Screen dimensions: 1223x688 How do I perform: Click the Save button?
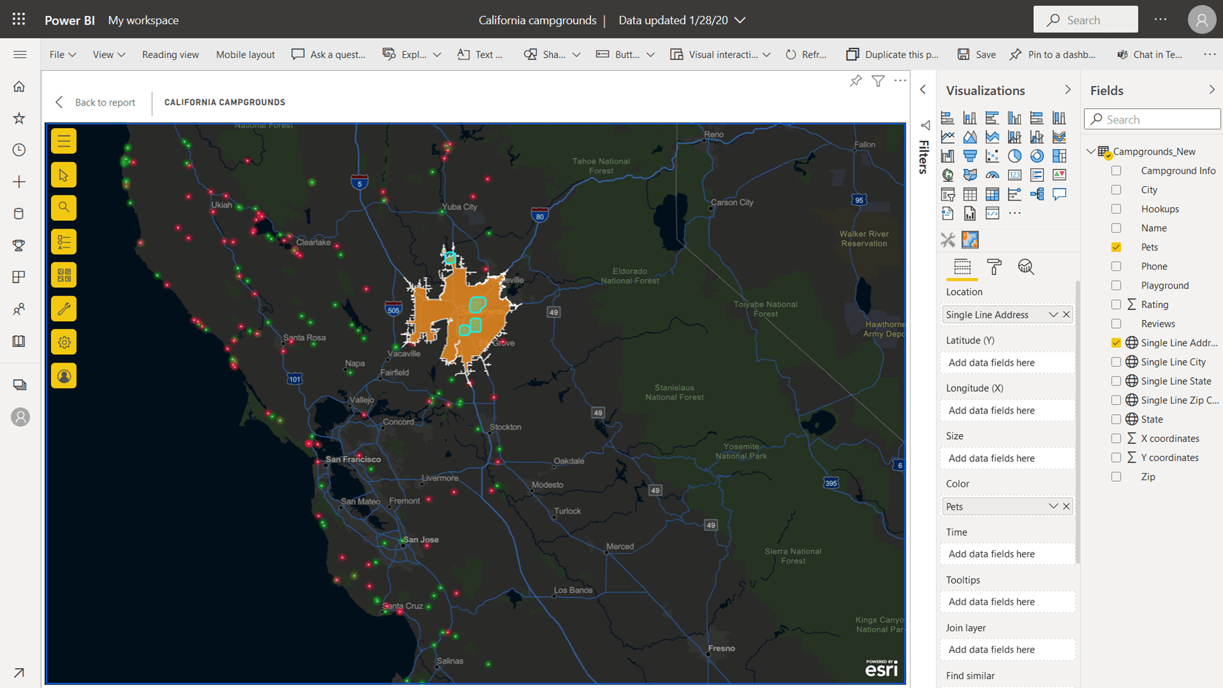(976, 55)
